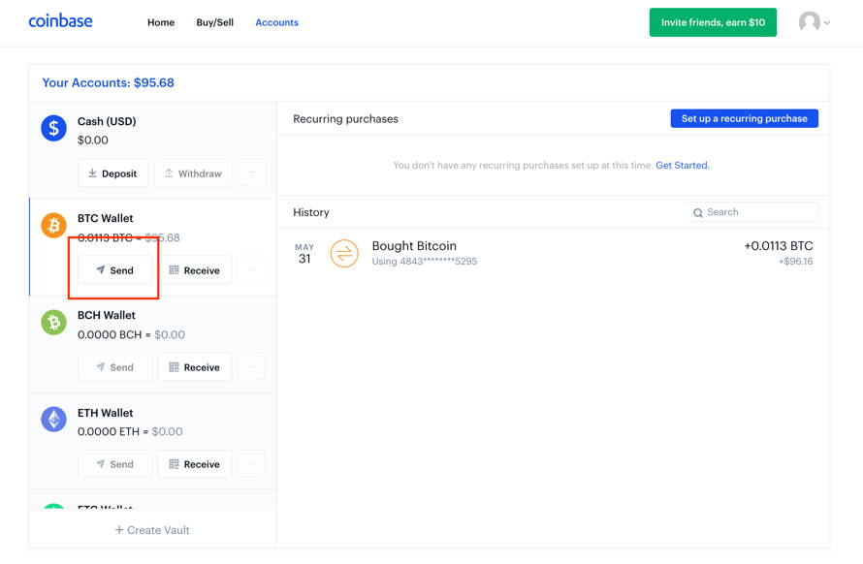Click the green BCH Wallet icon
Image resolution: width=863 pixels, height=564 pixels.
point(54,322)
